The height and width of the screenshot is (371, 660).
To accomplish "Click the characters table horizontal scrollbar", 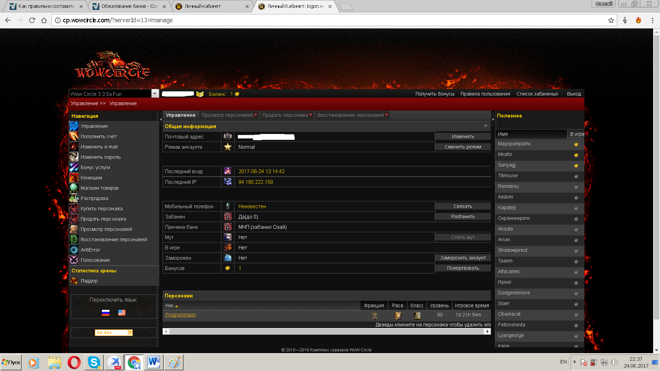I will pos(327,331).
